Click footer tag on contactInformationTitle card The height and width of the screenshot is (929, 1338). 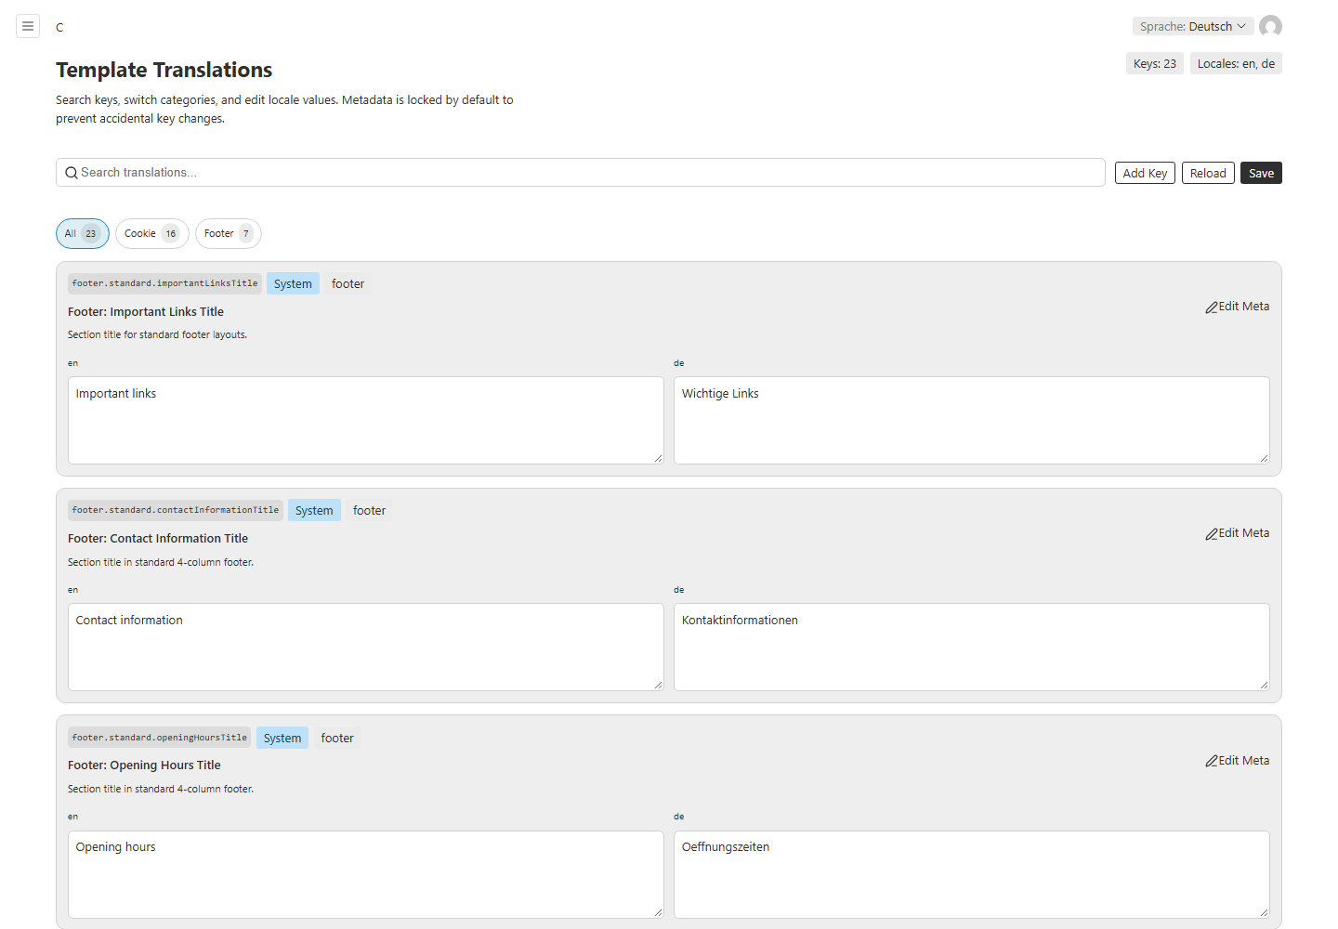pyautogui.click(x=370, y=510)
